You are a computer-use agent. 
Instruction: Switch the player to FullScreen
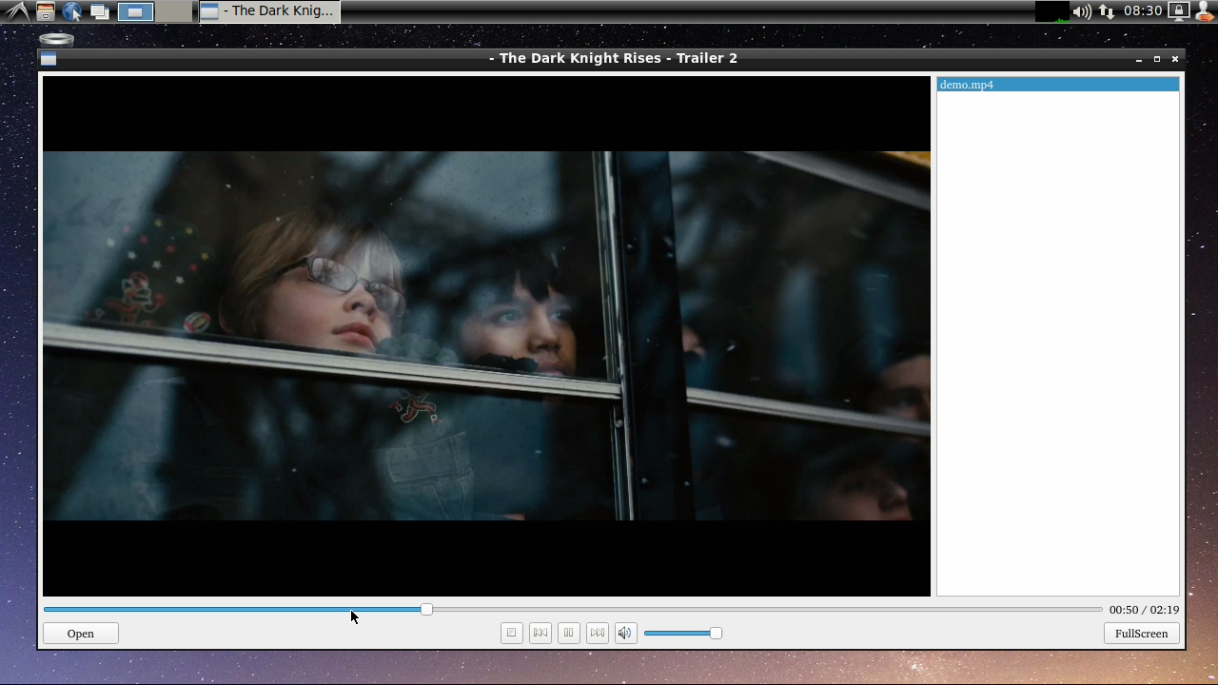[x=1141, y=634]
